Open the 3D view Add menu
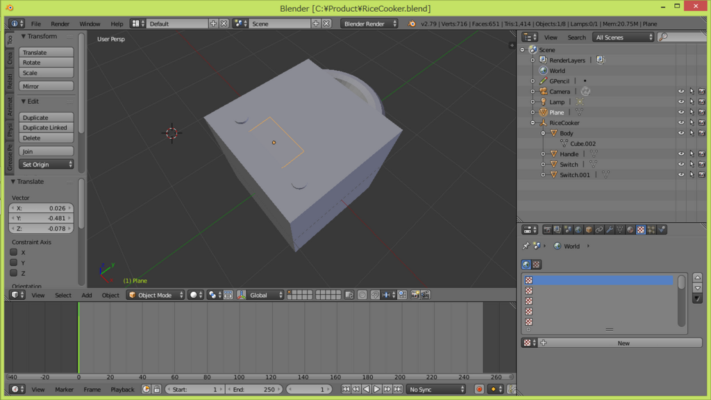Viewport: 711px width, 400px height. pyautogui.click(x=87, y=295)
